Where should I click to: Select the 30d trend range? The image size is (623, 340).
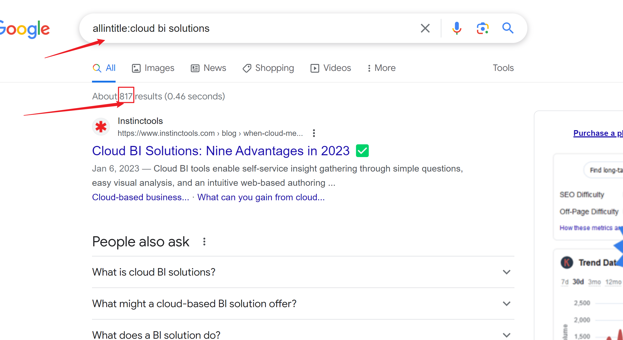coord(578,282)
